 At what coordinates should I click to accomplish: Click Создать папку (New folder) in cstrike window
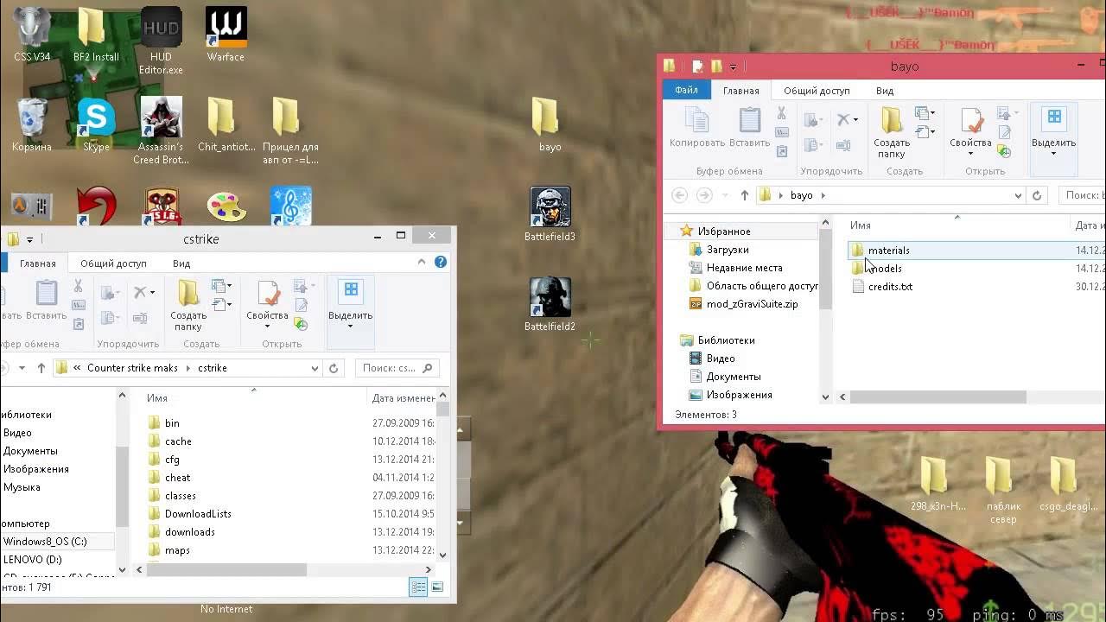click(x=188, y=306)
